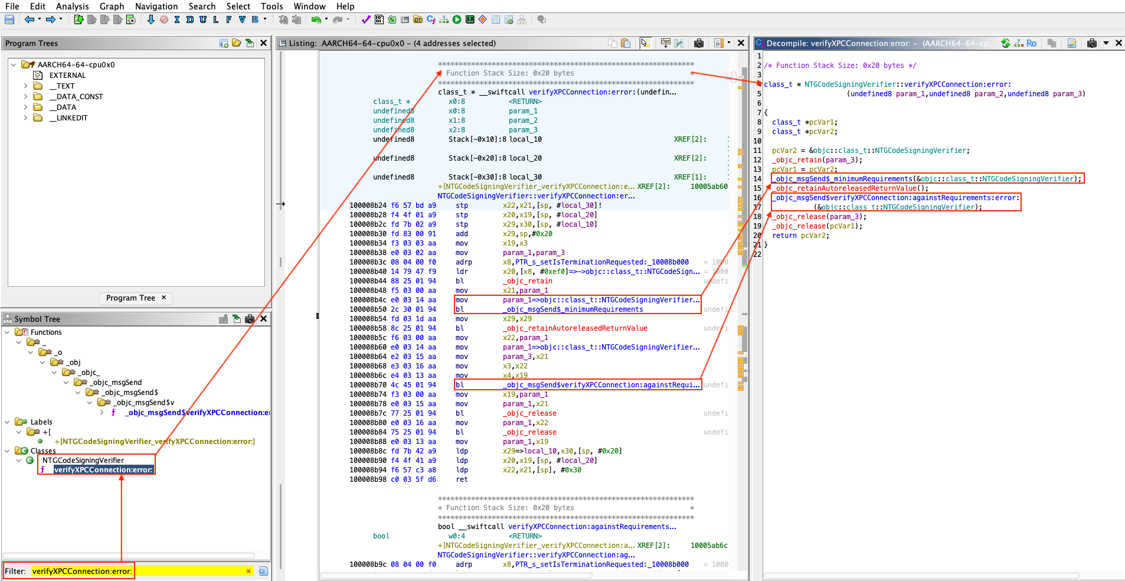Click the purple checkmark toolbar icon
The image size is (1125, 581).
point(366,19)
